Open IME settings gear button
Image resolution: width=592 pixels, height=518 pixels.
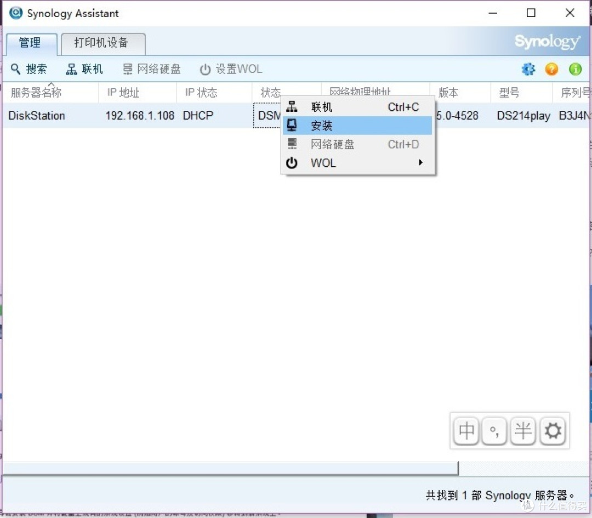click(553, 431)
